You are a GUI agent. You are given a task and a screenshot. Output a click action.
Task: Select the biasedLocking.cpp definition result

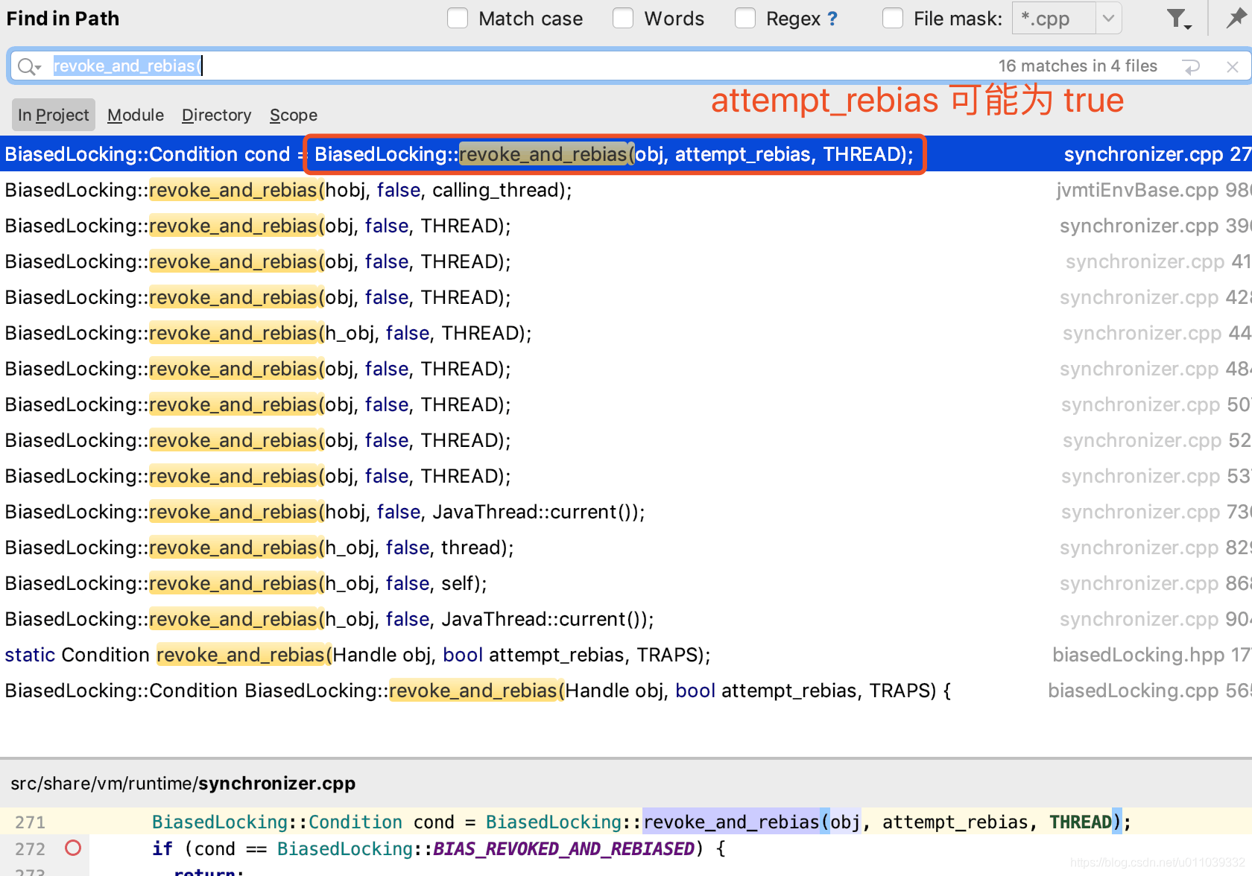point(626,691)
